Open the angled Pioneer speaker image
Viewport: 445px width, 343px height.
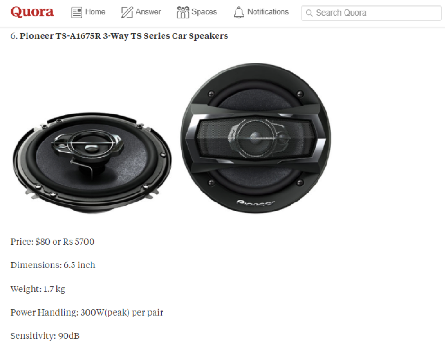click(x=92, y=162)
